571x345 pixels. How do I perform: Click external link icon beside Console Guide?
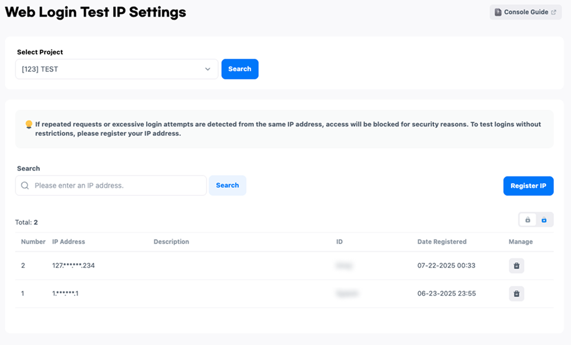(553, 12)
